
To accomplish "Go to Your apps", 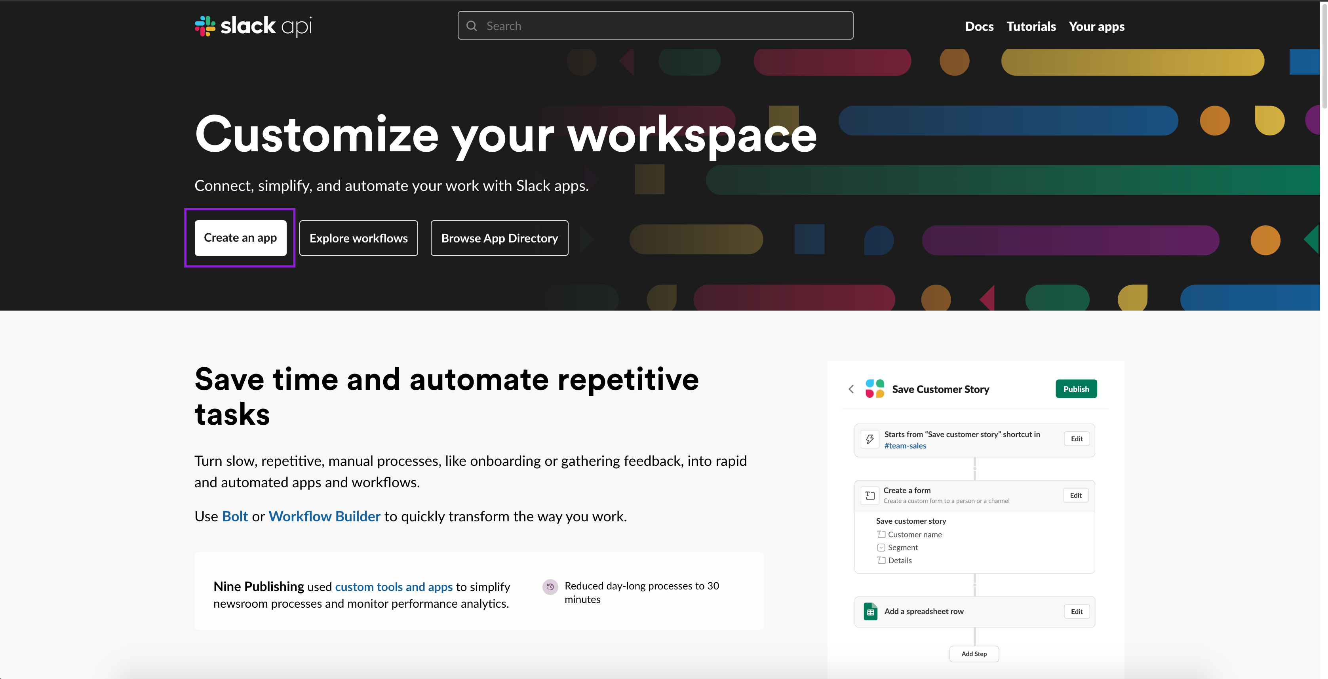I will (x=1096, y=26).
